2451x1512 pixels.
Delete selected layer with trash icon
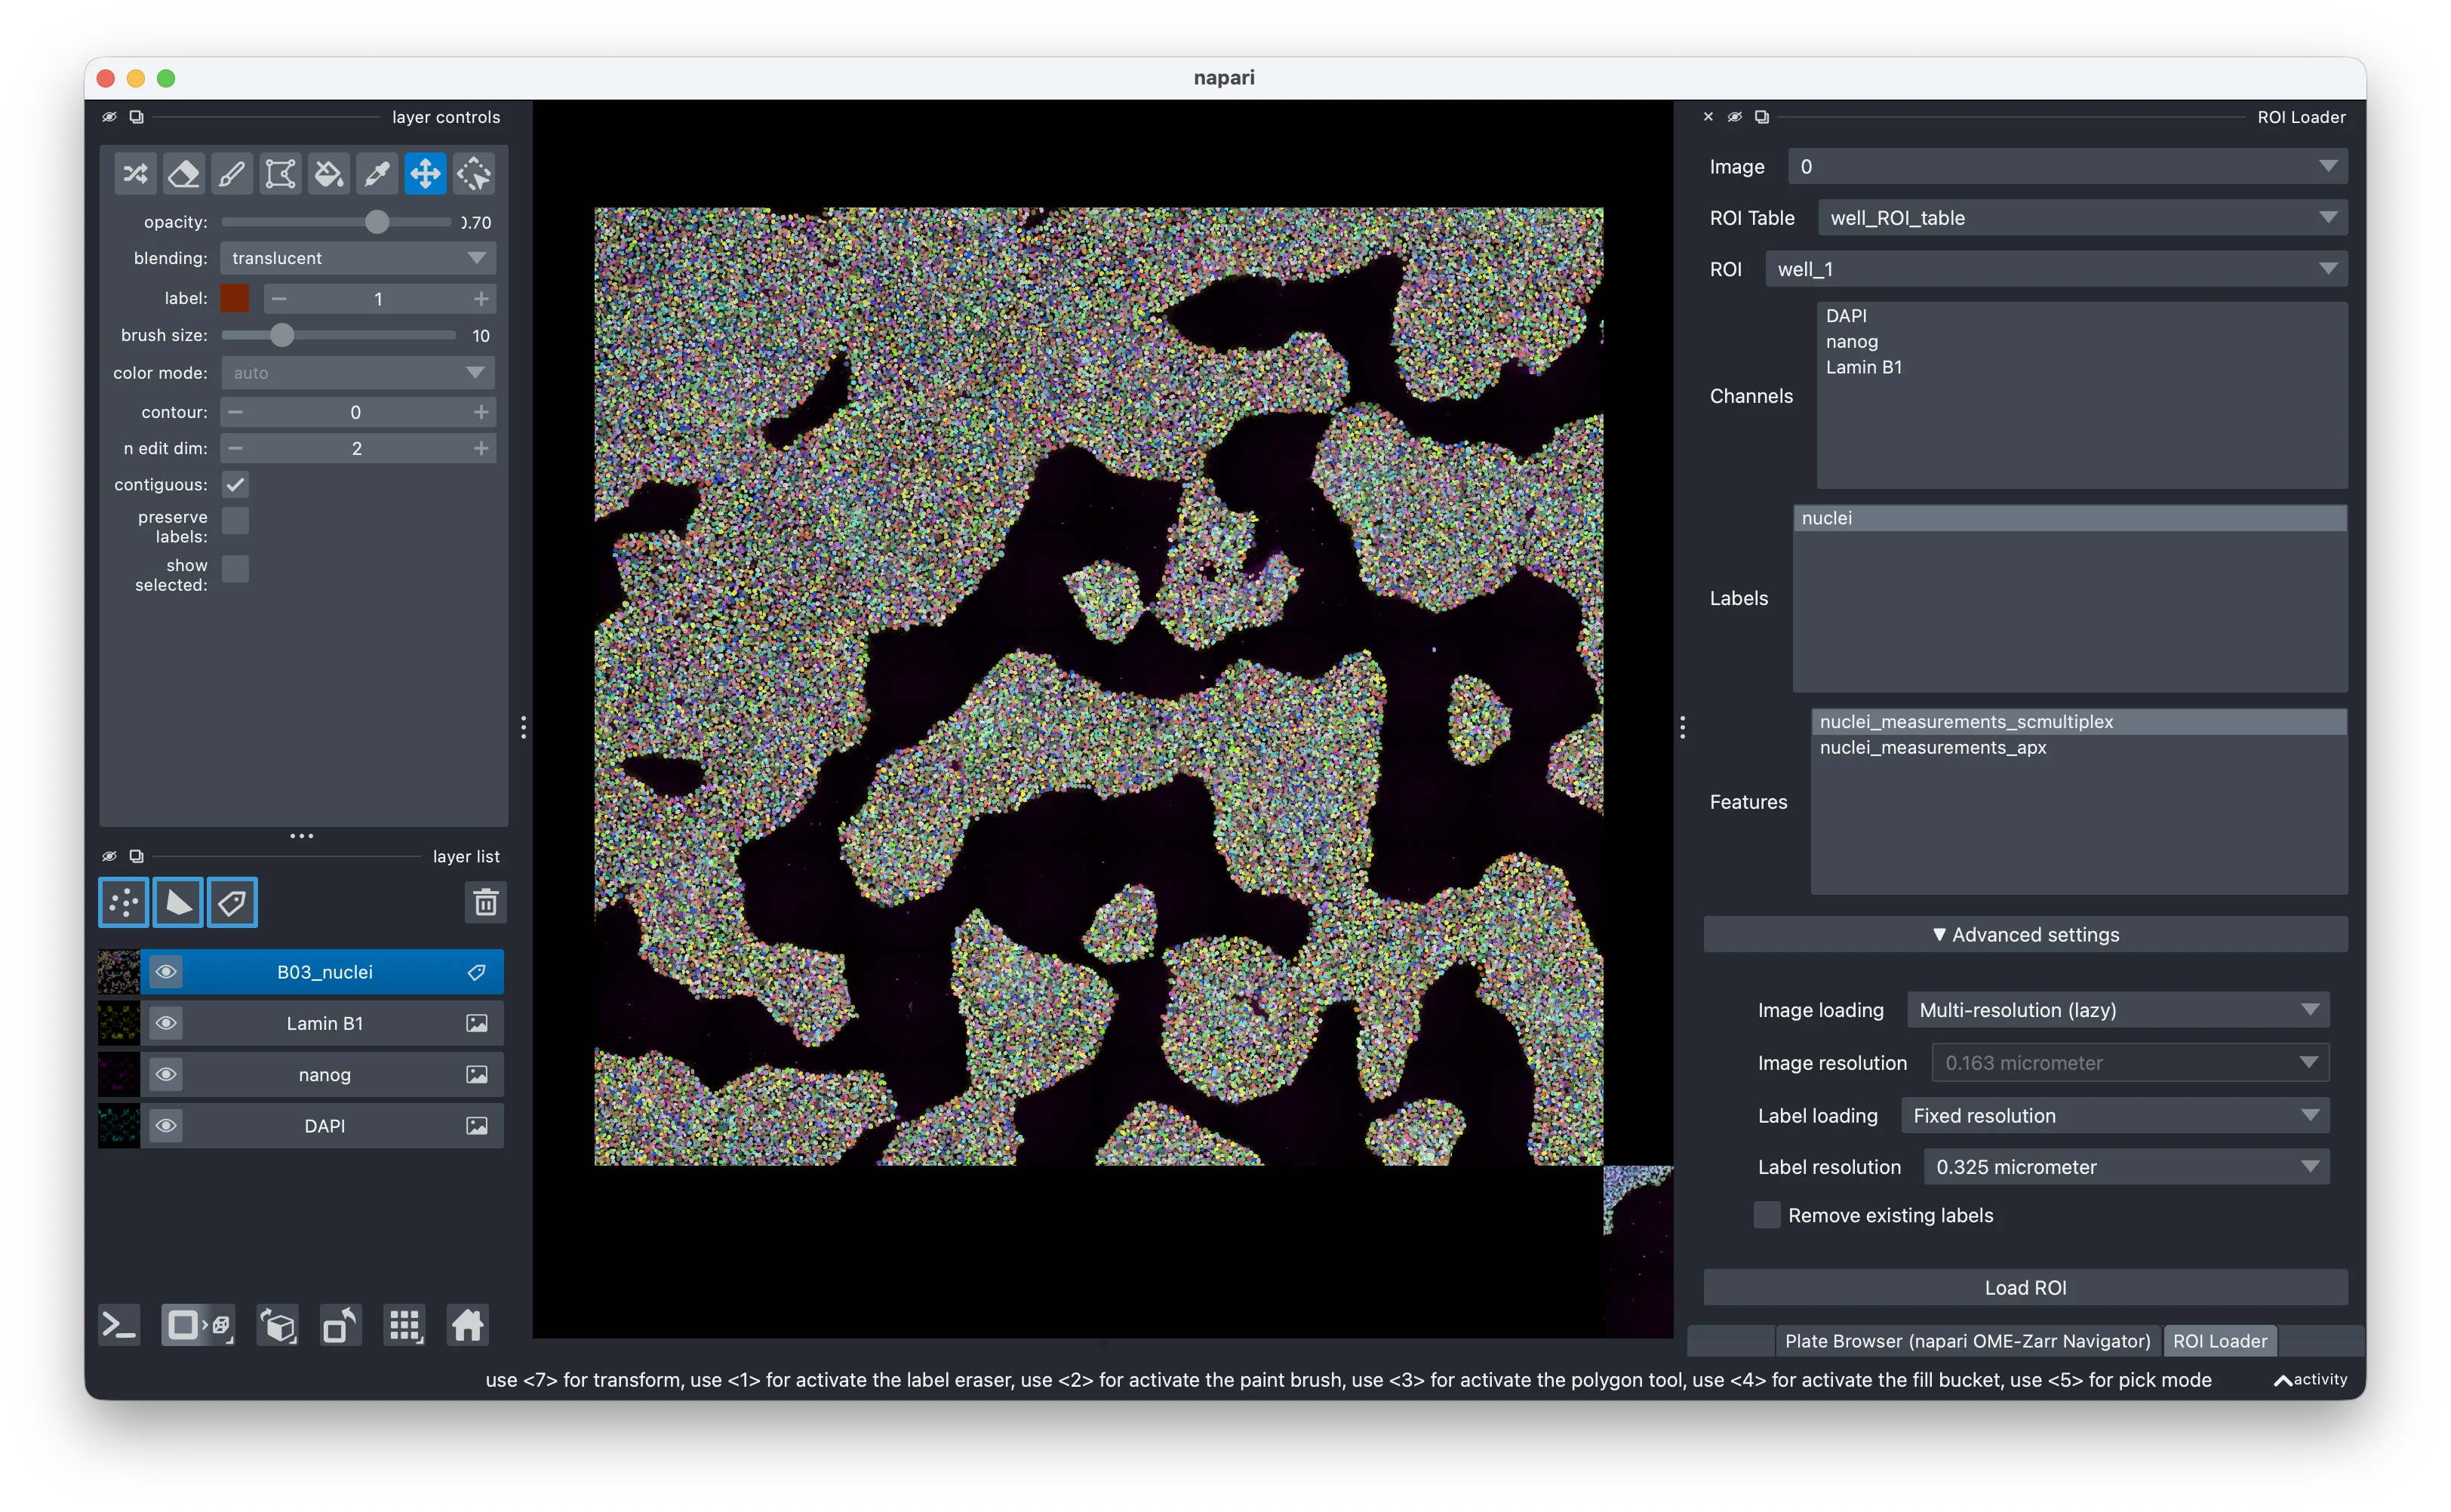[485, 903]
